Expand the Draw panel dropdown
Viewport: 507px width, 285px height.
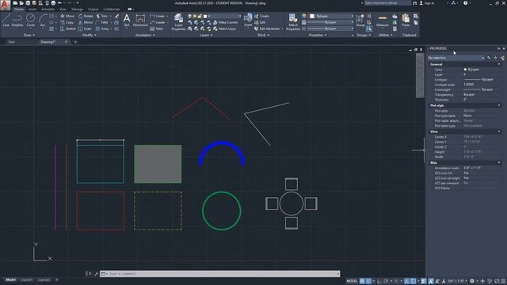point(29,35)
